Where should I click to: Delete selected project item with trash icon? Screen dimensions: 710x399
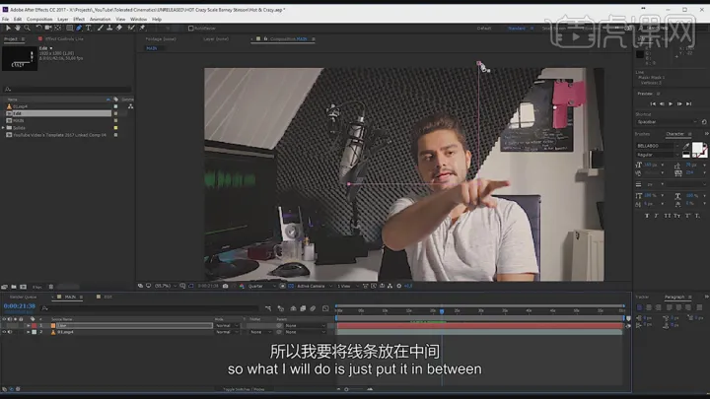click(x=50, y=287)
